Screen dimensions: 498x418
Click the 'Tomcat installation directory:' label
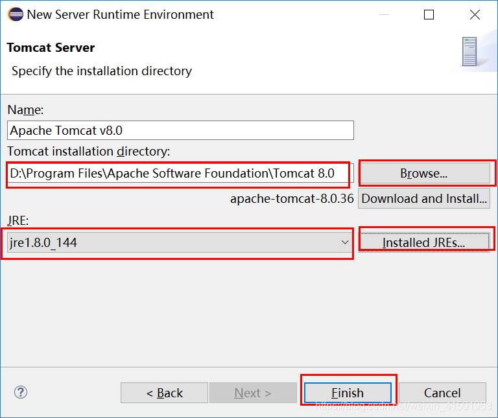(89, 152)
